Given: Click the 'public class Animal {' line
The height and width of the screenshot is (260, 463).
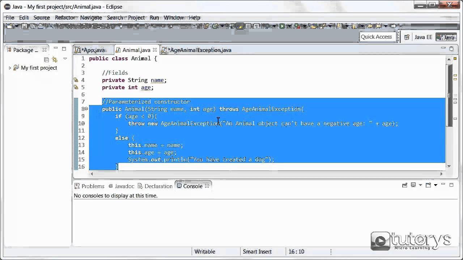Looking at the screenshot, I should [x=123, y=58].
